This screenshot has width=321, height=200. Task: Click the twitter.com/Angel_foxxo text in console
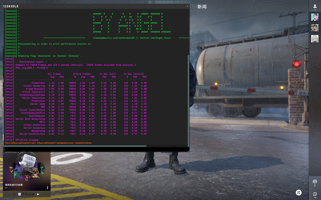(155, 38)
